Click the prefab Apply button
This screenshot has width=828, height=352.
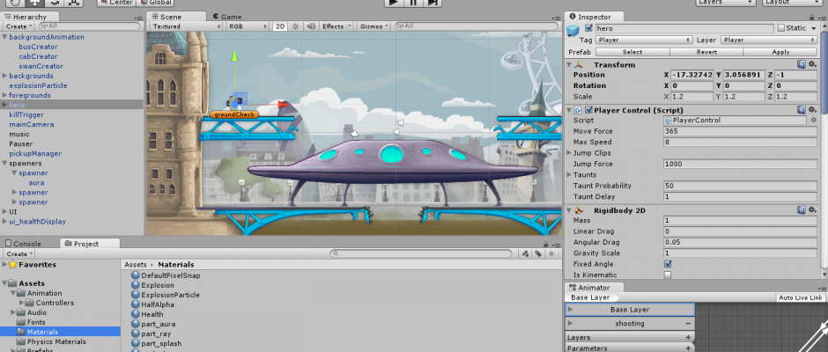tap(780, 52)
